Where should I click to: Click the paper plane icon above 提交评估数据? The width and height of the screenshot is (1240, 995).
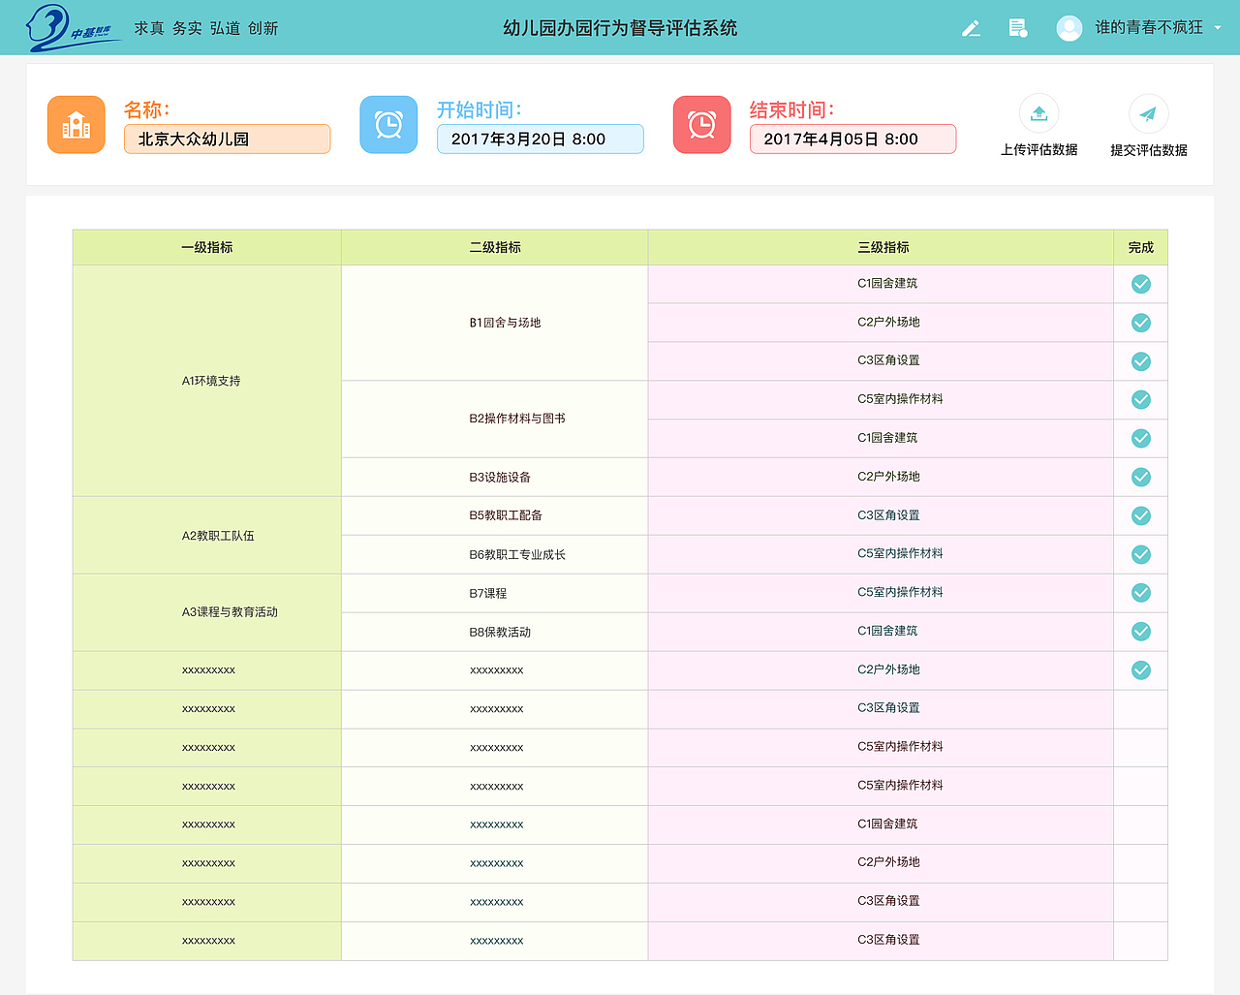pos(1148,112)
